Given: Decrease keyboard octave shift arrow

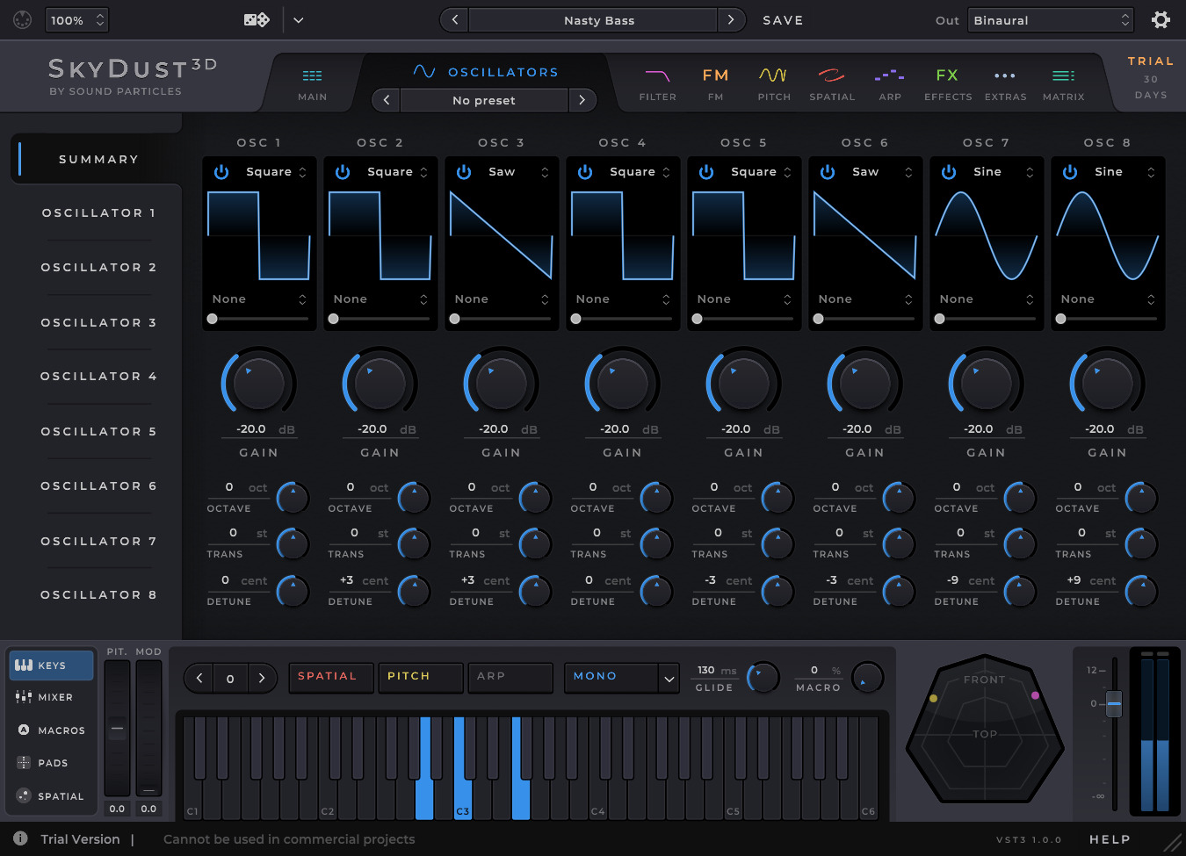Looking at the screenshot, I should click(199, 678).
